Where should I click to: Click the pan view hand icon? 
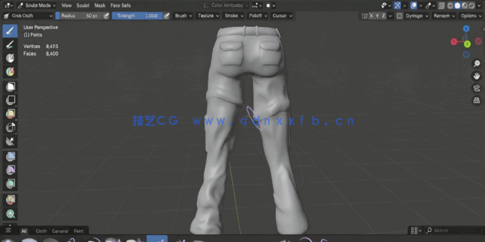(476, 76)
